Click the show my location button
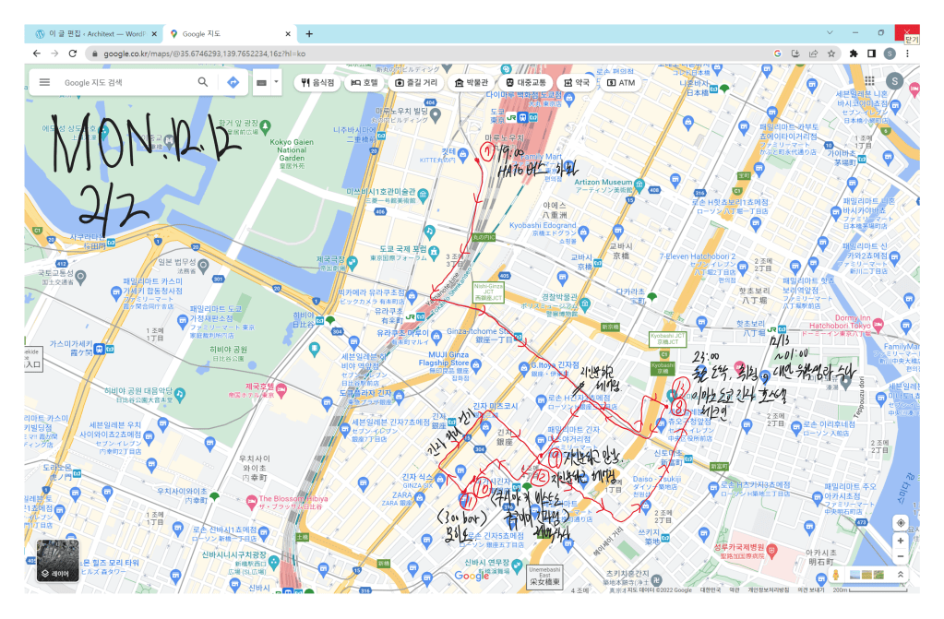Screen dimensions: 944x619 [901, 522]
